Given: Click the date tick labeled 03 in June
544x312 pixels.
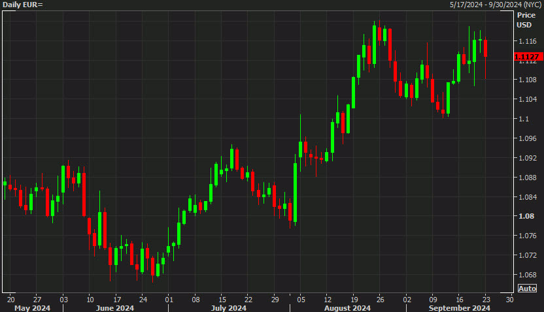Looking at the screenshot, I should click(64, 300).
